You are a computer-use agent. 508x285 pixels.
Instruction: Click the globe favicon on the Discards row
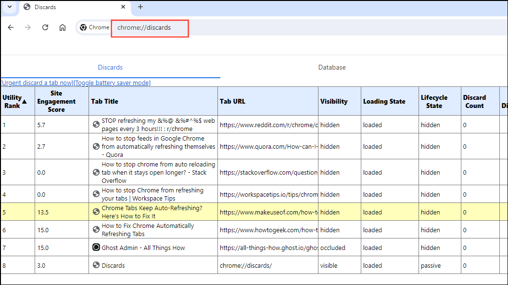[96, 264]
